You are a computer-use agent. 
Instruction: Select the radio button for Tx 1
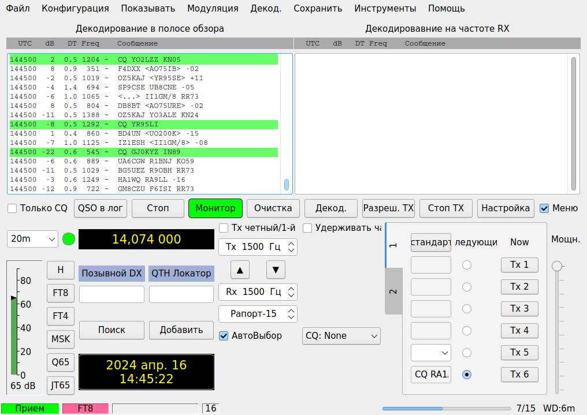click(466, 265)
